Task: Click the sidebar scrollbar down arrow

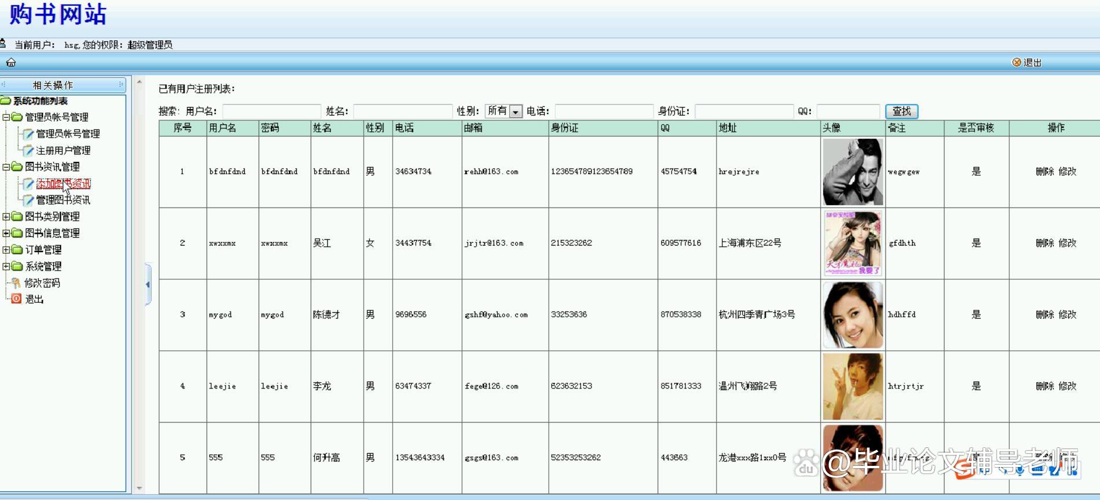Action: point(139,488)
